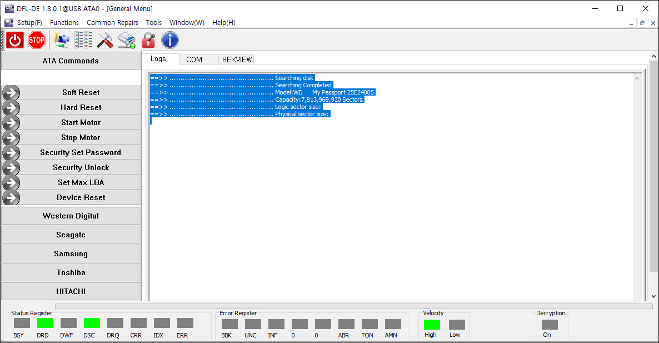
Task: Click the ABR error register indicator
Action: point(346,324)
